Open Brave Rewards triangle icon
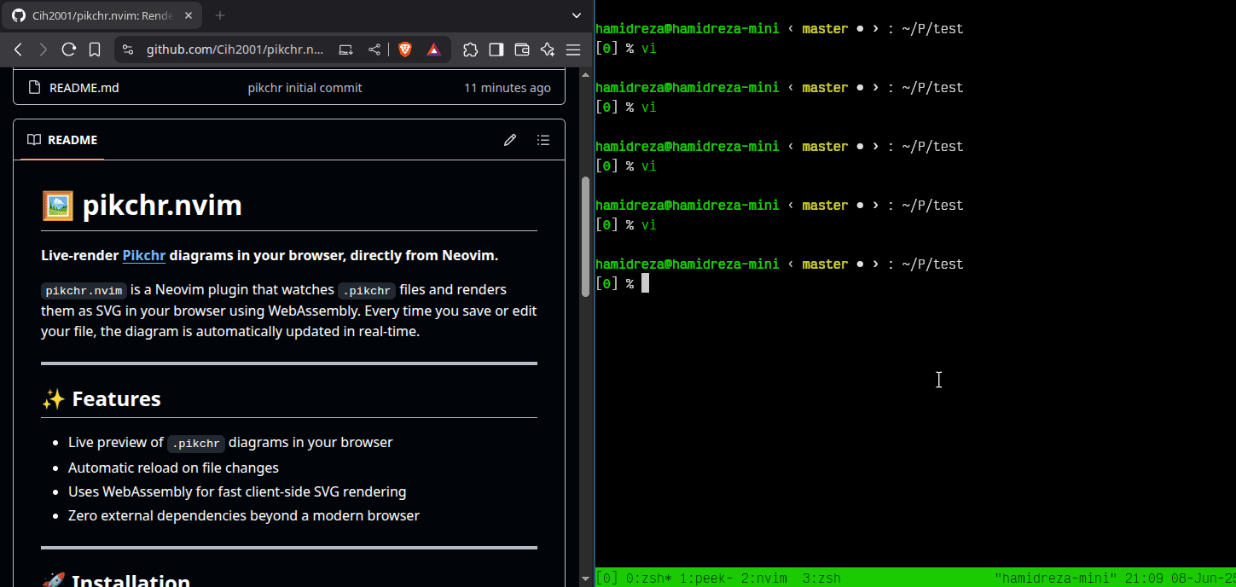Viewport: 1236px width, 587px height. (x=434, y=49)
